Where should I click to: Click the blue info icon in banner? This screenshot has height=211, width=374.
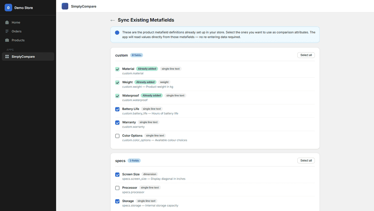117,33
